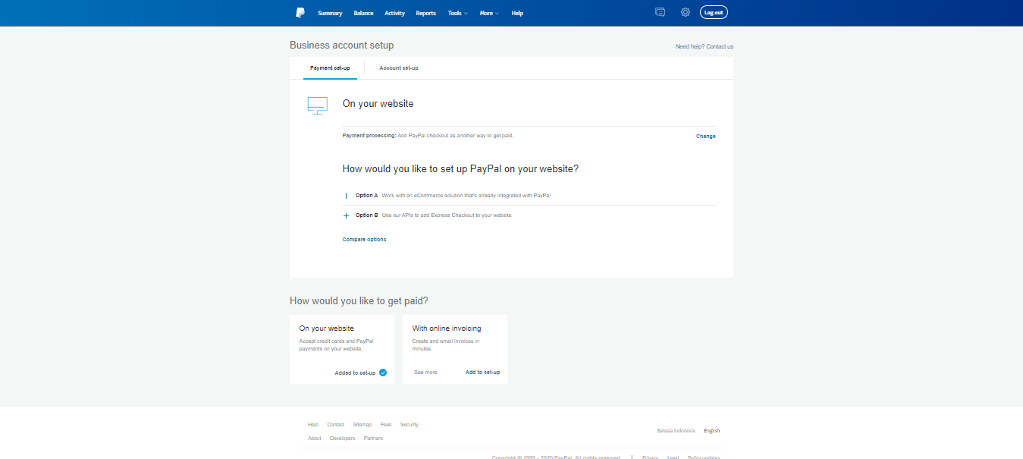Image resolution: width=1023 pixels, height=459 pixels.
Task: Open Reports in the top navigation
Action: pos(426,13)
